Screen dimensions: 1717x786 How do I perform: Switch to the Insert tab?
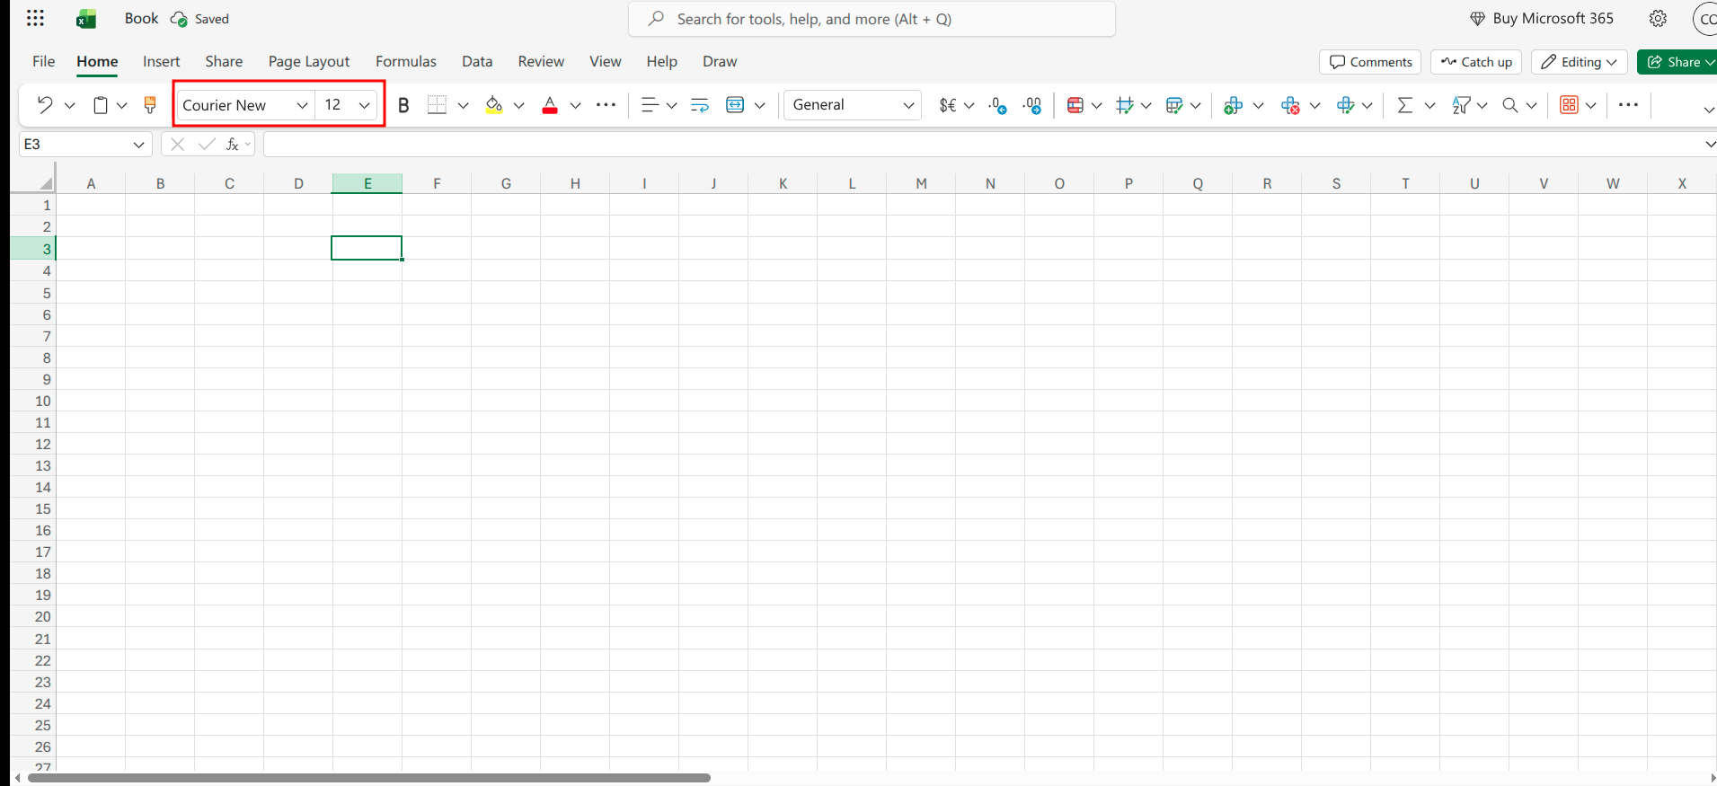tap(161, 61)
